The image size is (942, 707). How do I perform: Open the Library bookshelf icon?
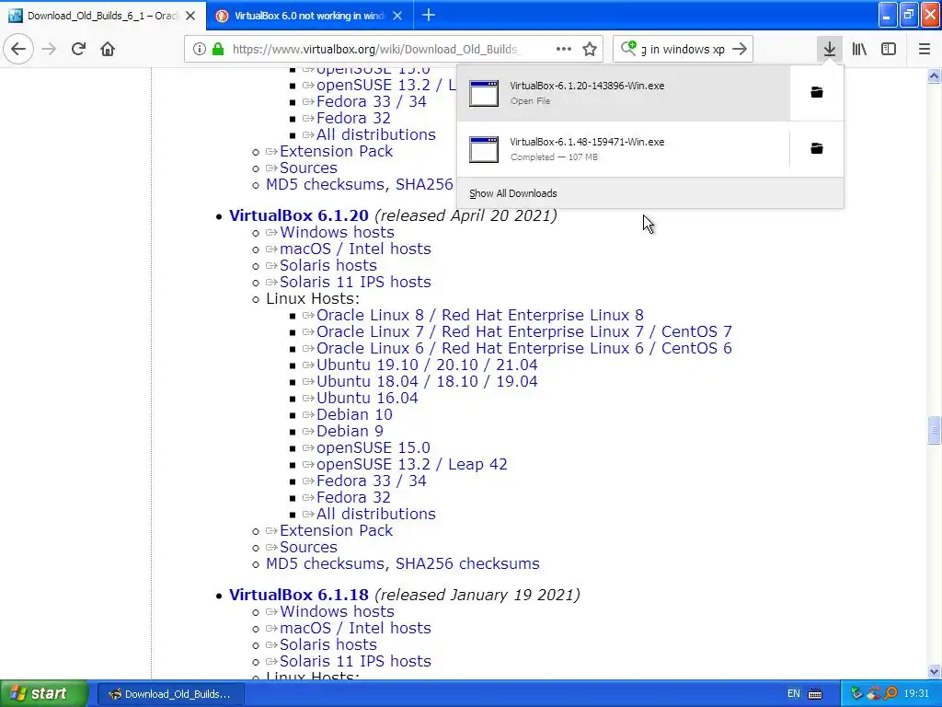pyautogui.click(x=859, y=49)
